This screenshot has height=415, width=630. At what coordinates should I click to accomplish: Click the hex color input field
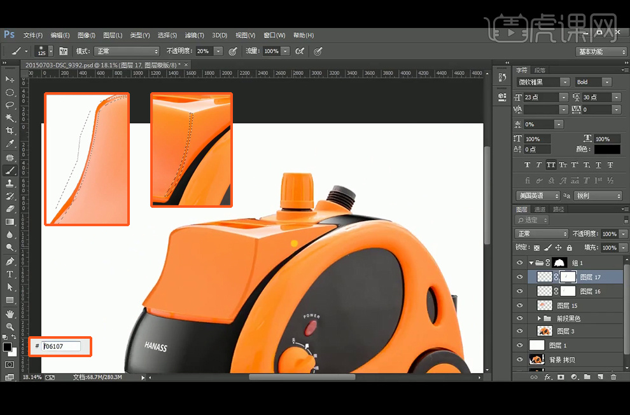click(x=62, y=346)
